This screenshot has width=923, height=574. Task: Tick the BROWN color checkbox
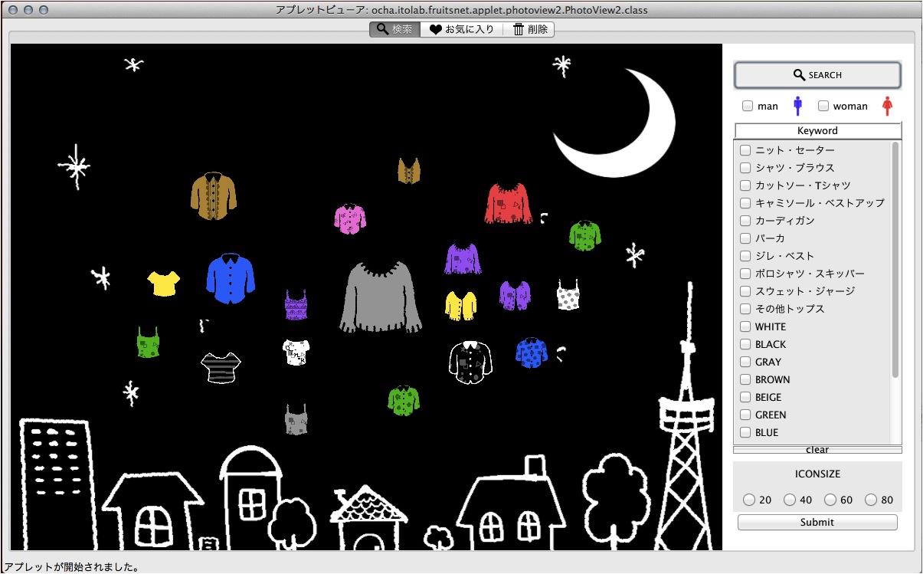745,379
